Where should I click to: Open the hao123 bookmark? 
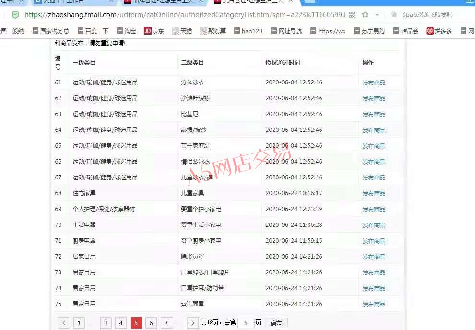pyautogui.click(x=248, y=31)
